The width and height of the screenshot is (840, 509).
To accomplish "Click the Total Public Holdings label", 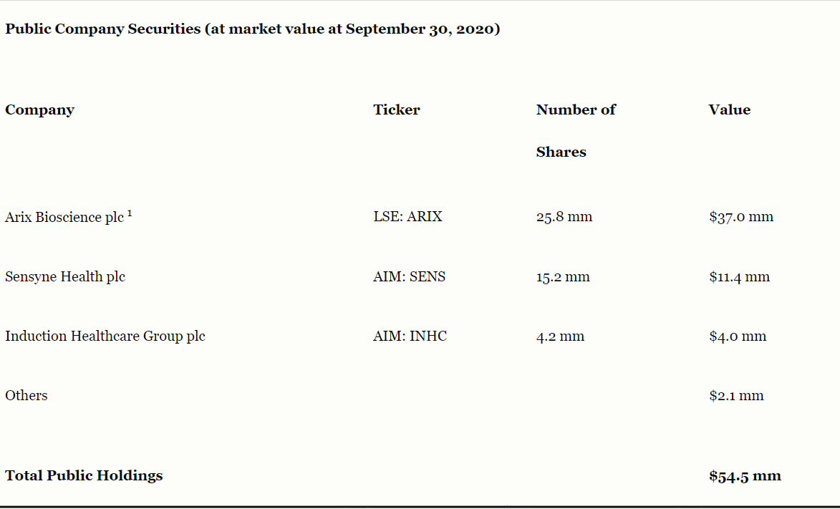I will point(84,476).
